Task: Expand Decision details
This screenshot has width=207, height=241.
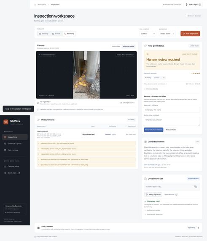Action: click(151, 89)
